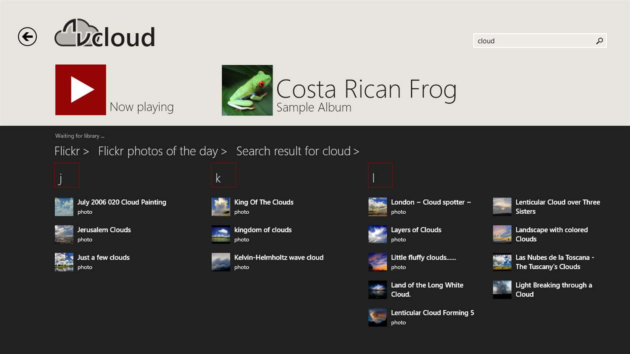Viewport: 630px width, 354px height.
Task: Select King Of The Clouds photo
Action: click(263, 202)
